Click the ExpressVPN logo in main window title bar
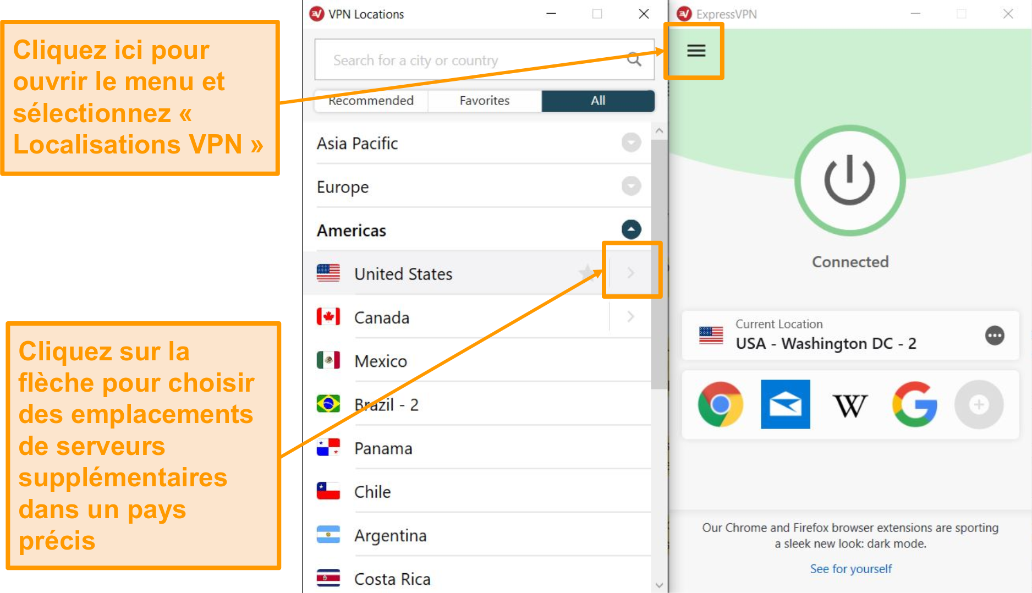 pos(684,14)
